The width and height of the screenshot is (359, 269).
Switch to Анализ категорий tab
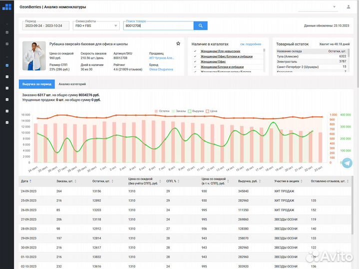72,84
